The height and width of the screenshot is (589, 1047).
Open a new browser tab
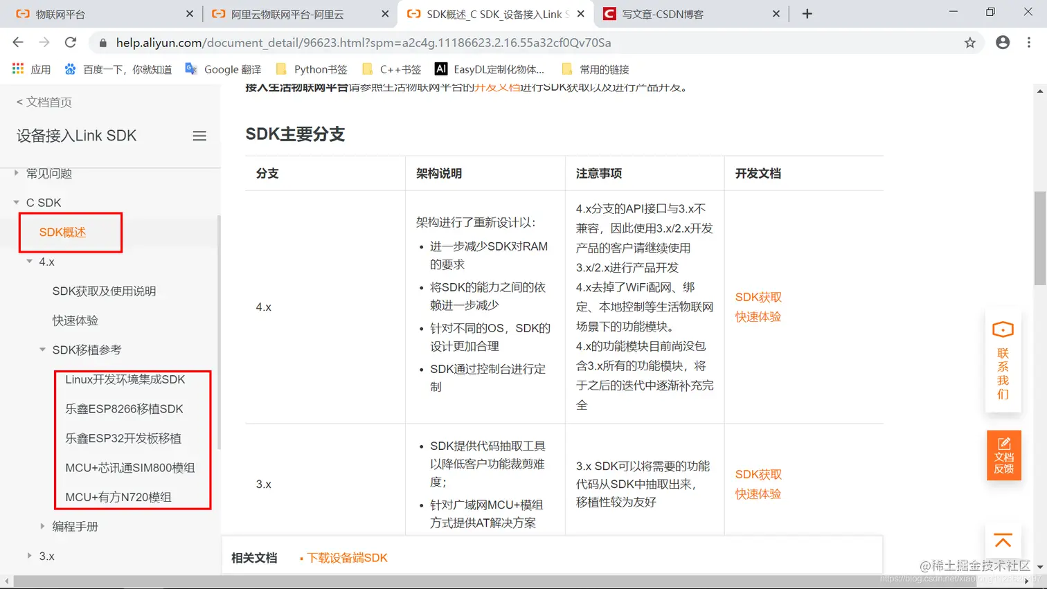807,14
